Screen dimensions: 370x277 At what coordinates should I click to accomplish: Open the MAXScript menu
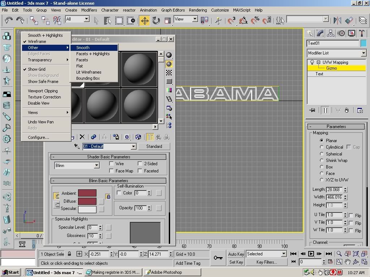click(x=242, y=10)
